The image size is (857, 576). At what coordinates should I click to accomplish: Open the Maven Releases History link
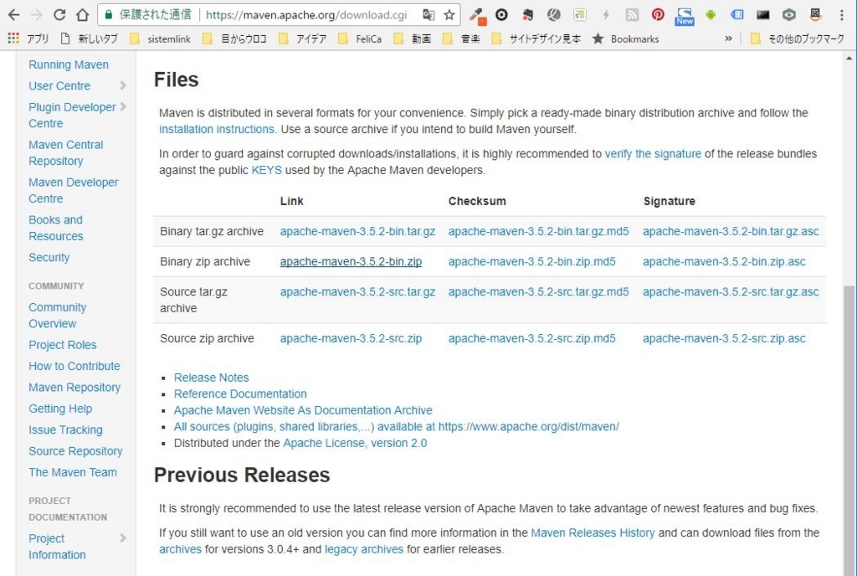coord(593,532)
